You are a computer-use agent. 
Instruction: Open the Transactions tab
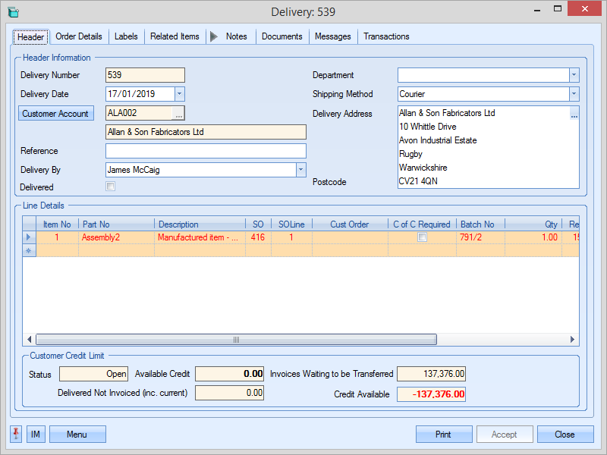[386, 36]
